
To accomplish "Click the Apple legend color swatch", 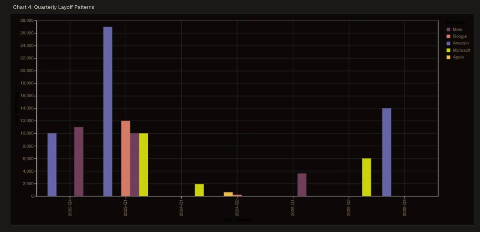I will coord(448,57).
